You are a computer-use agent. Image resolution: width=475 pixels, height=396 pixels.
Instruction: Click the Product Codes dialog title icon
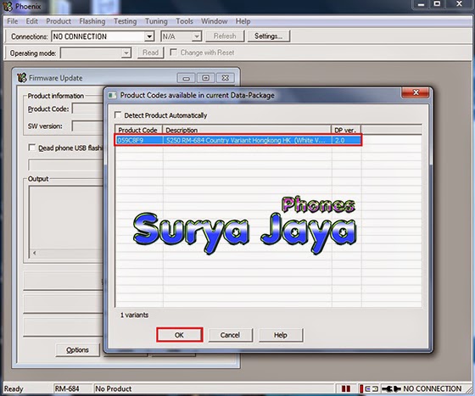112,95
